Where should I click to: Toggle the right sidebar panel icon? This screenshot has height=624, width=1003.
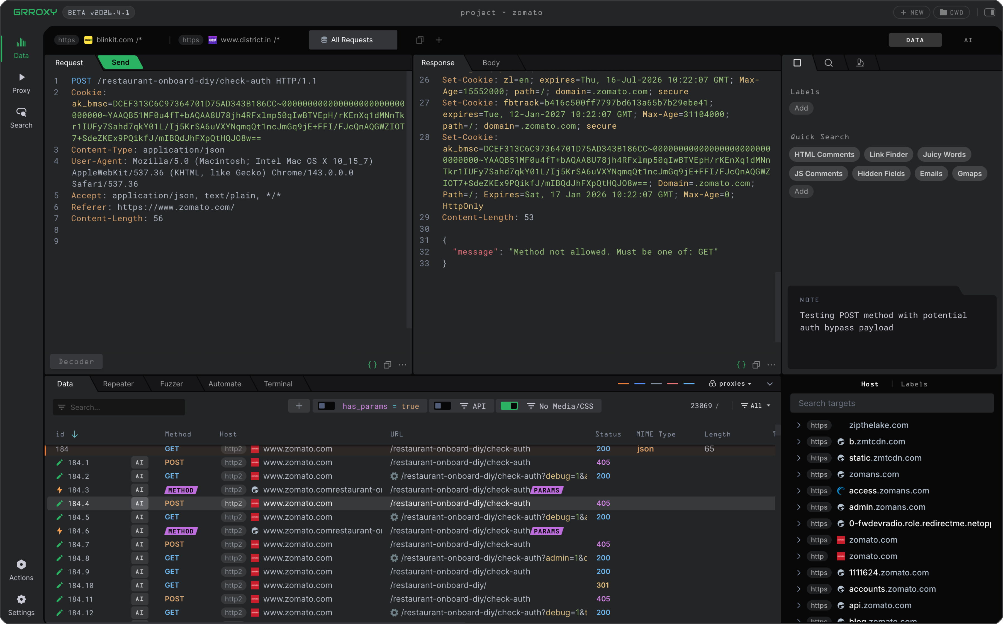[989, 12]
